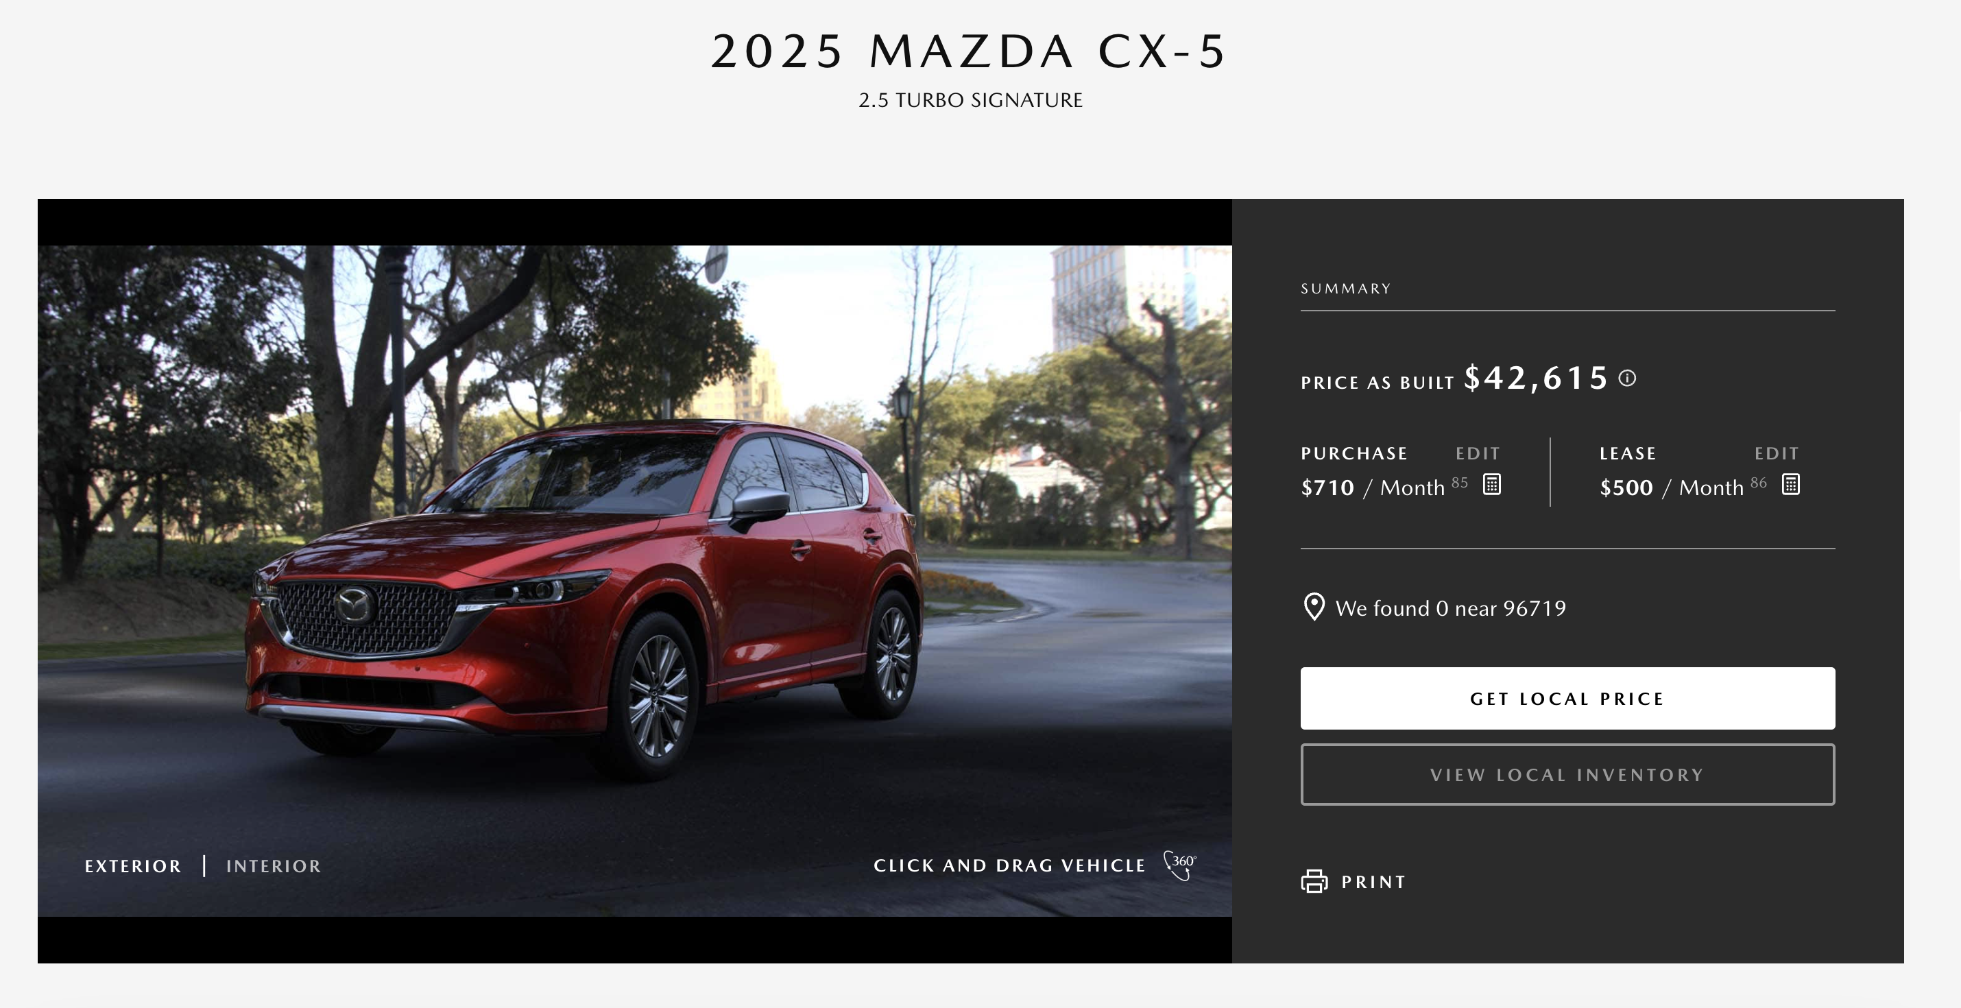Edit the Lease payment terms
This screenshot has width=1961, height=1008.
(1777, 454)
